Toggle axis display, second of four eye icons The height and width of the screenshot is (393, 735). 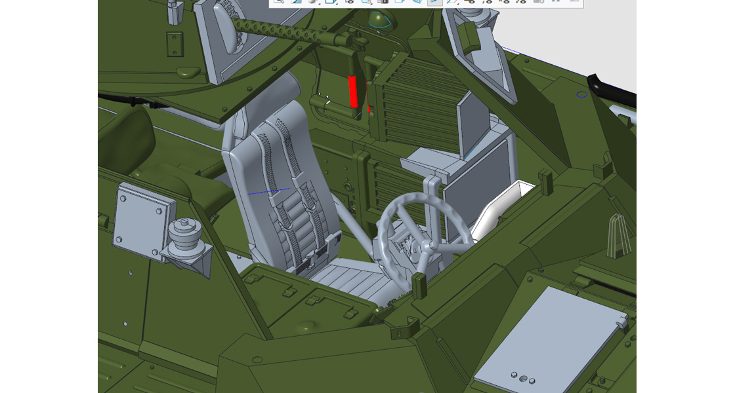[488, 2]
